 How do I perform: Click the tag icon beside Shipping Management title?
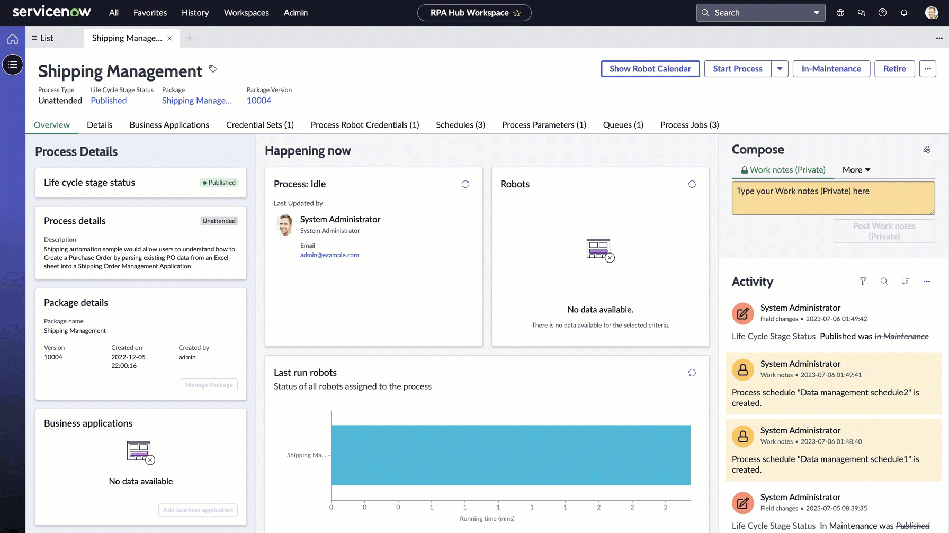[213, 69]
